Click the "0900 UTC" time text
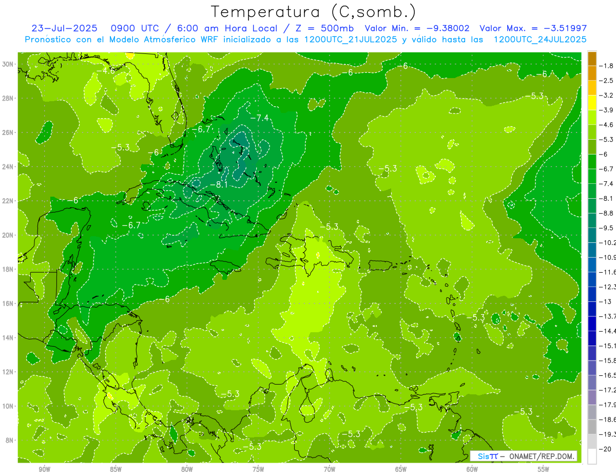This screenshot has width=616, height=476. pyautogui.click(x=135, y=28)
